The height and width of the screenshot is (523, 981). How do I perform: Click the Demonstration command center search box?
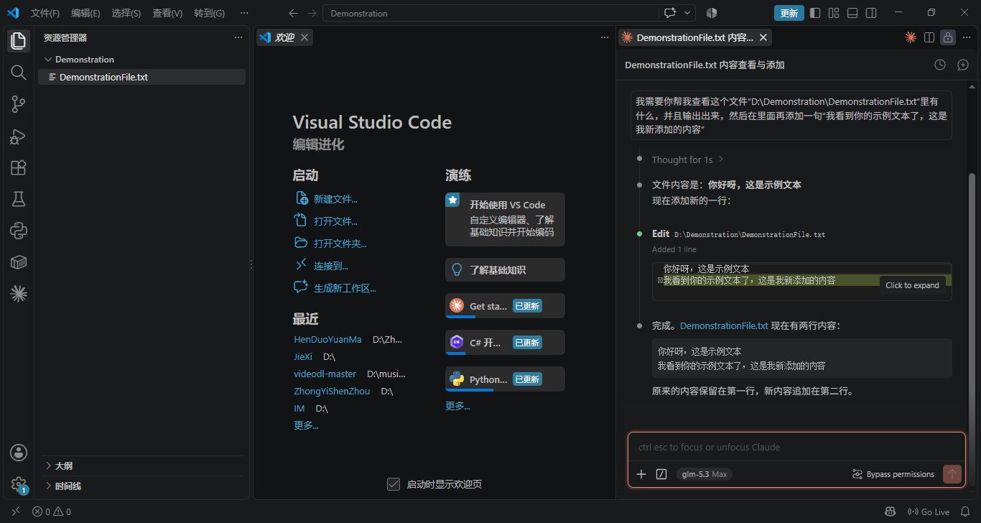(x=491, y=13)
